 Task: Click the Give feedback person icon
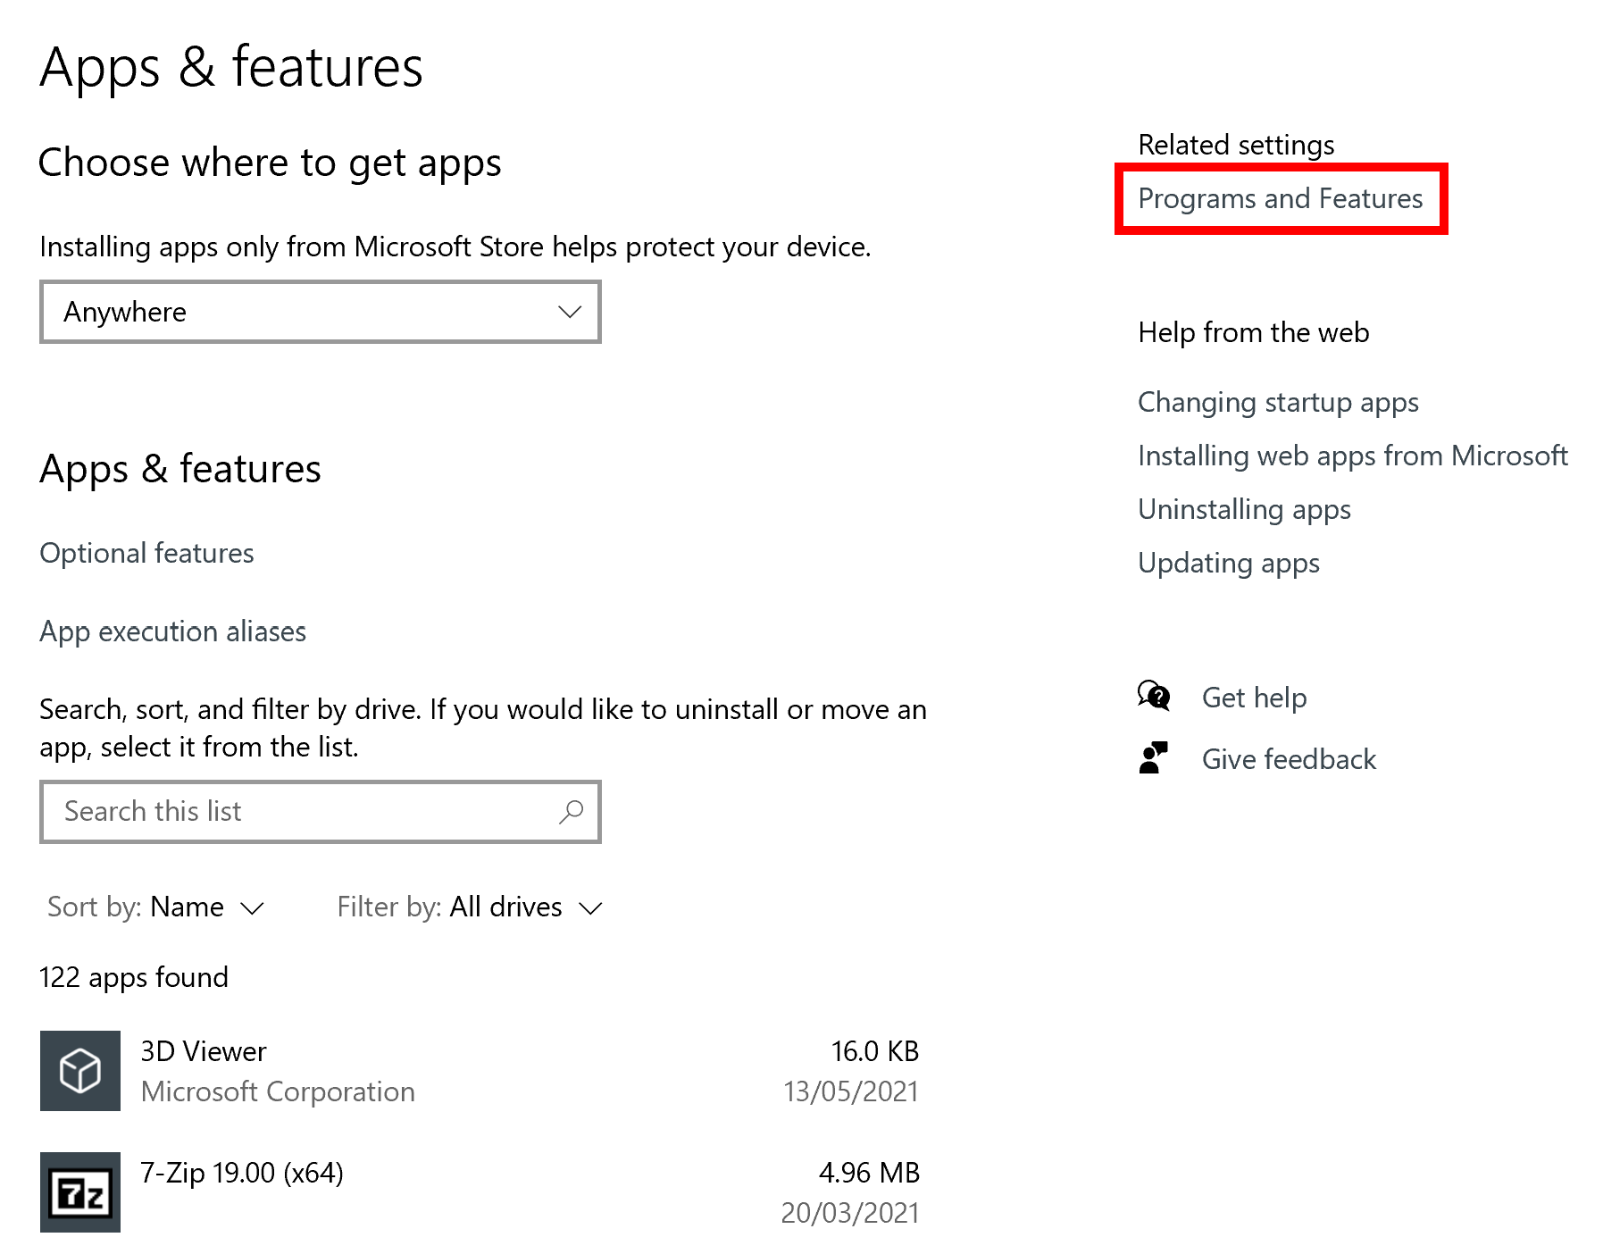[1153, 758]
